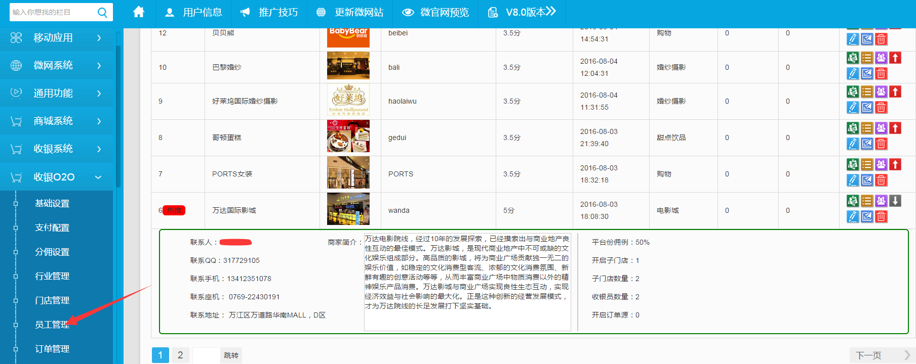The image size is (916, 364).
Task: Click the home icon in top bar
Action: [139, 12]
